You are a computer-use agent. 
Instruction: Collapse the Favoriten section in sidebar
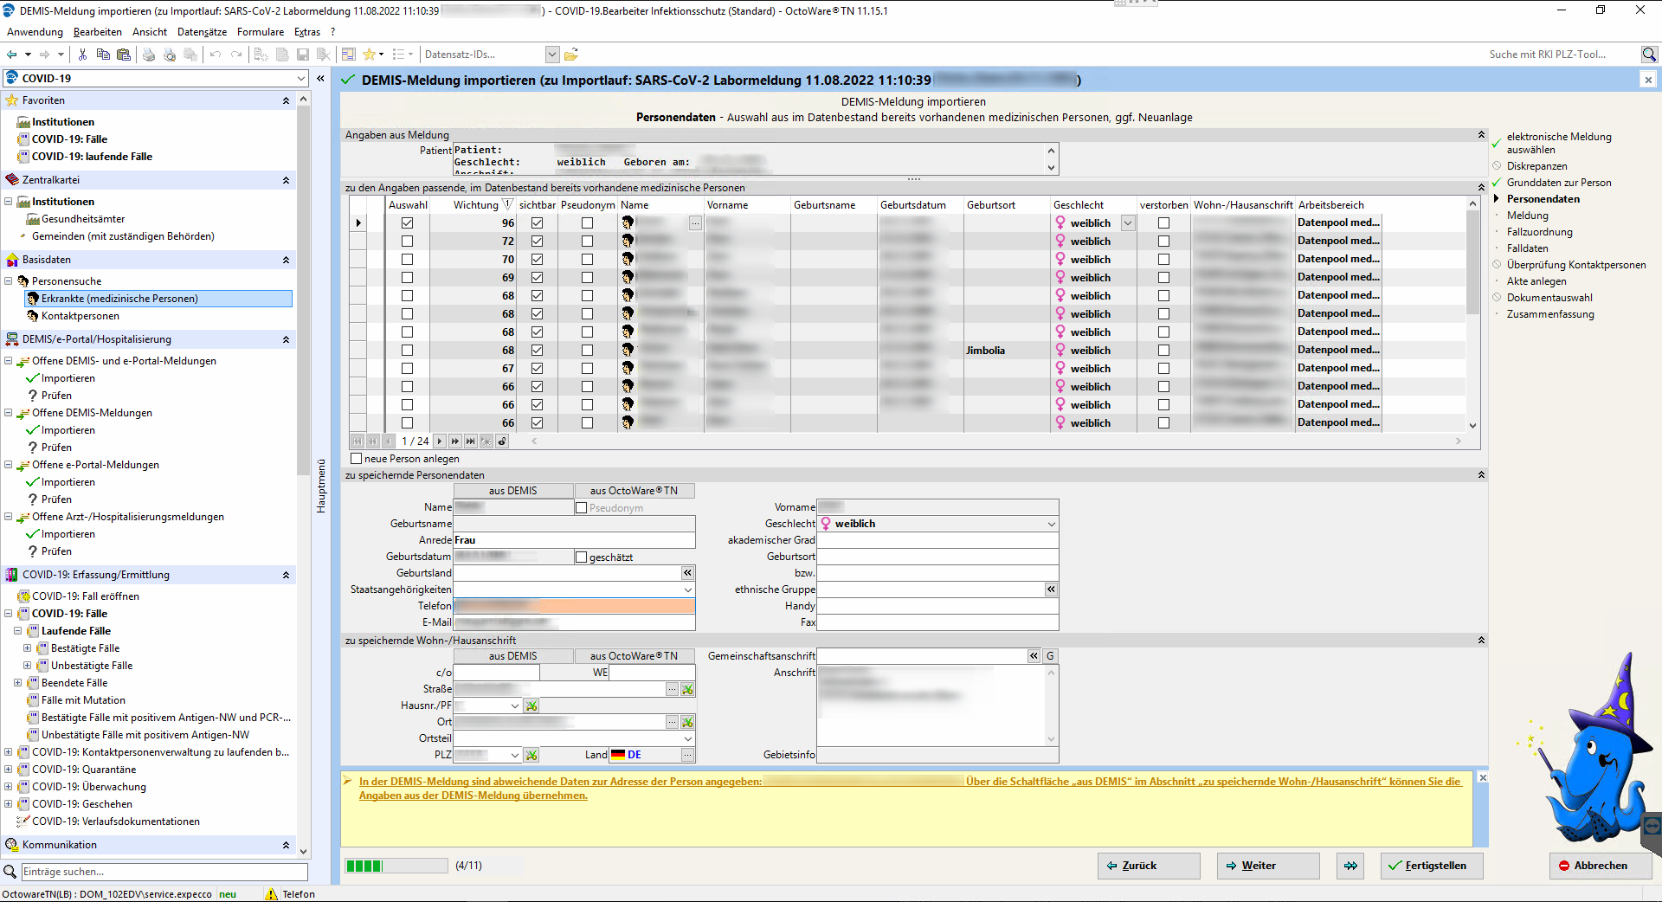286,101
